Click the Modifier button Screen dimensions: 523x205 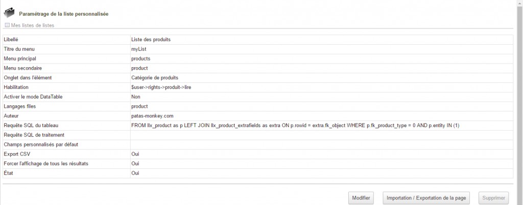pyautogui.click(x=361, y=197)
